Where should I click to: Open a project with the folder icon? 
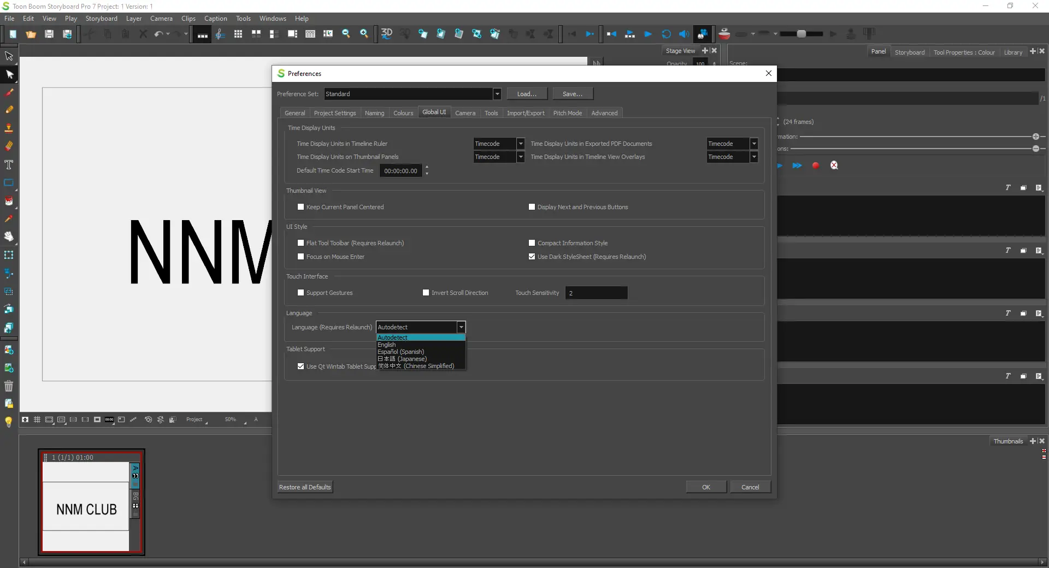pos(31,34)
